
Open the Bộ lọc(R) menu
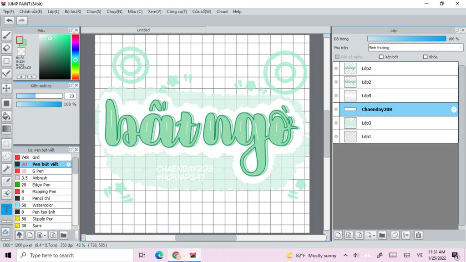[73, 11]
